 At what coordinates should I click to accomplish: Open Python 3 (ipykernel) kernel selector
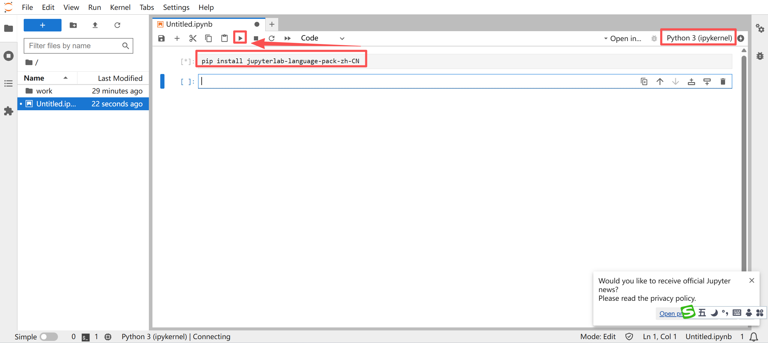click(699, 38)
